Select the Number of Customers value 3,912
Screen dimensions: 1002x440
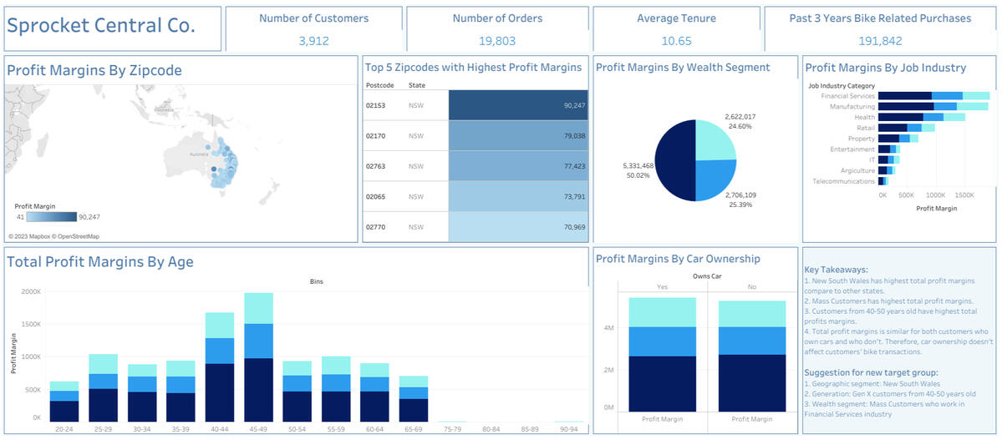(313, 40)
